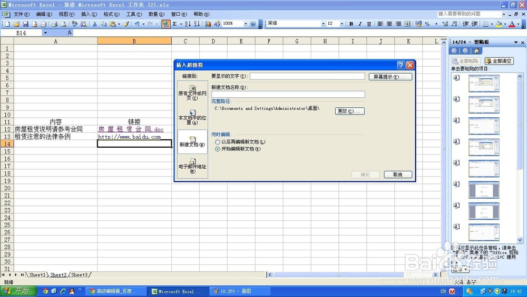
Task: Choose 本文档中的位置 link type
Action: (192, 117)
